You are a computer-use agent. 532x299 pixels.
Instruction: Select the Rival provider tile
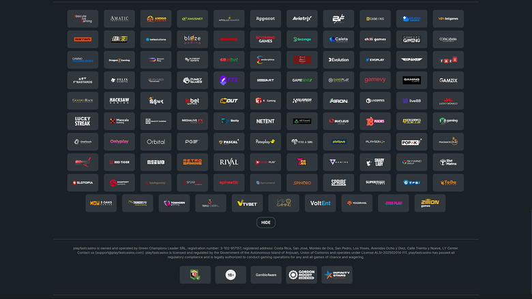tap(229, 162)
